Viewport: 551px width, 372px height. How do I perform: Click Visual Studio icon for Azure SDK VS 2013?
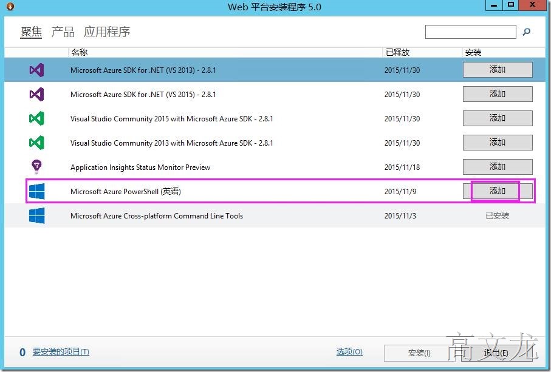pos(36,70)
